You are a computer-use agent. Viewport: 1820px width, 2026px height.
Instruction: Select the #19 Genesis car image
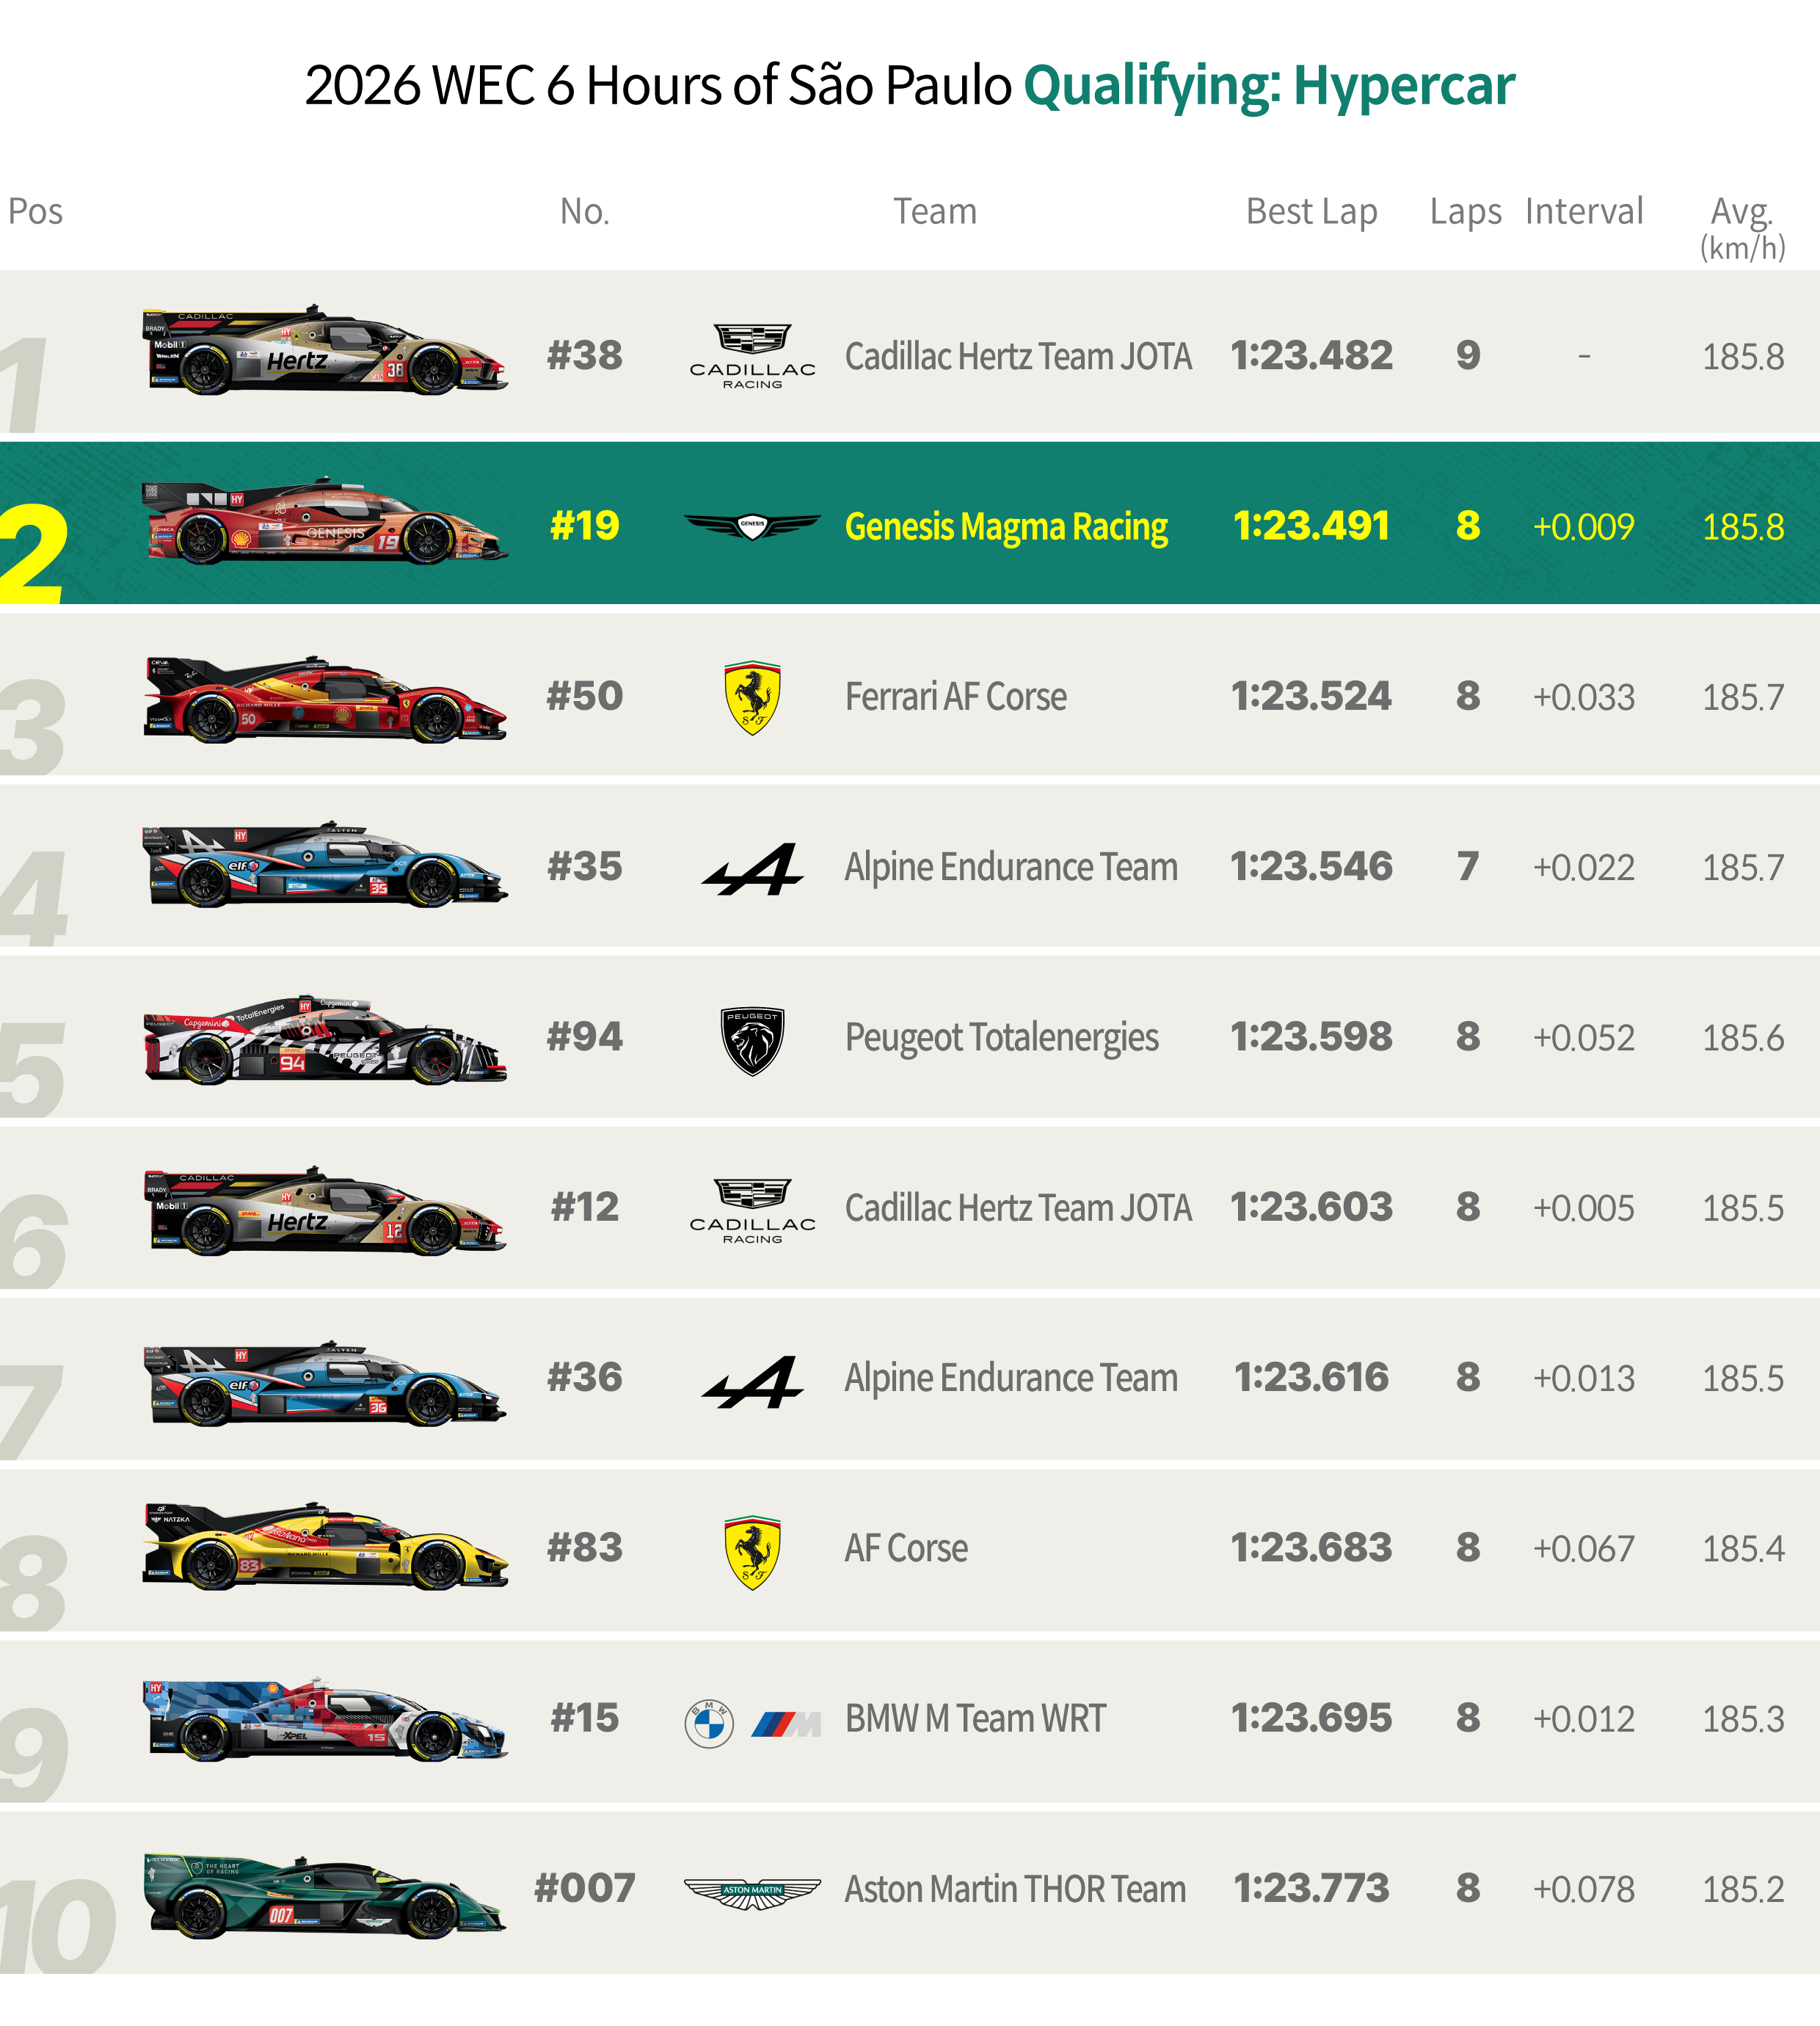click(x=325, y=521)
